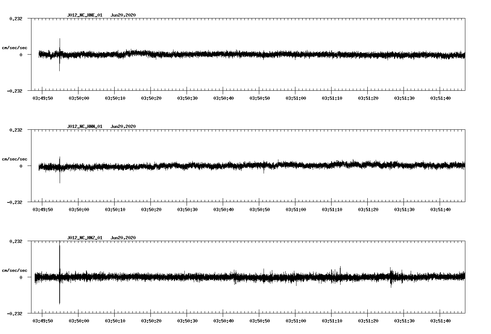491x334 pixels.
Task: Click the 0.232 upper limit on HNN axis
Action: (x=16, y=130)
